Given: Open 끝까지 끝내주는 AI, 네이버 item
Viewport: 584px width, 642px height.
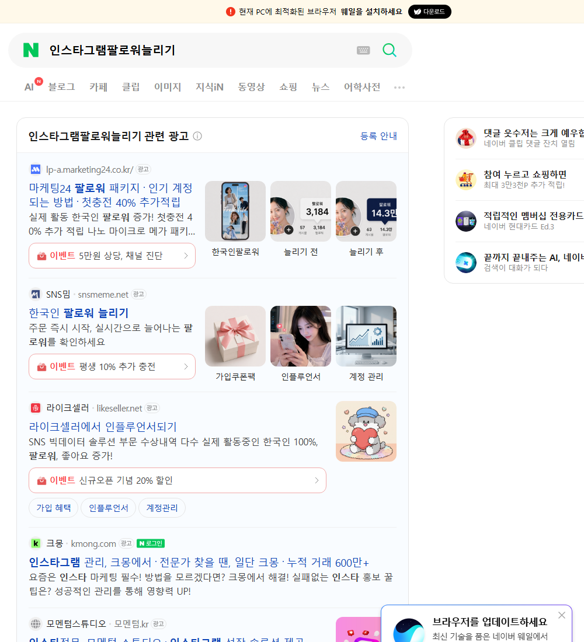Looking at the screenshot, I should [x=534, y=257].
